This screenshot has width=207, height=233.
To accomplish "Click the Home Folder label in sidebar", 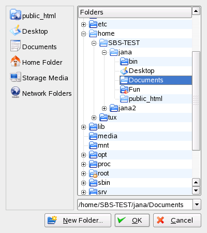I will coord(42,62).
